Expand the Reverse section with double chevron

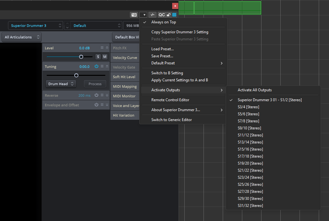pos(107,95)
